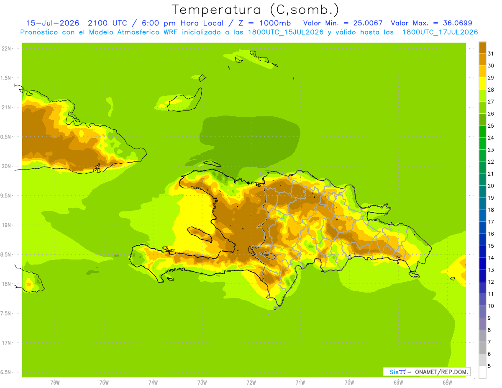
Task: Click legend value 25 on the color bar
Action: click(491, 125)
